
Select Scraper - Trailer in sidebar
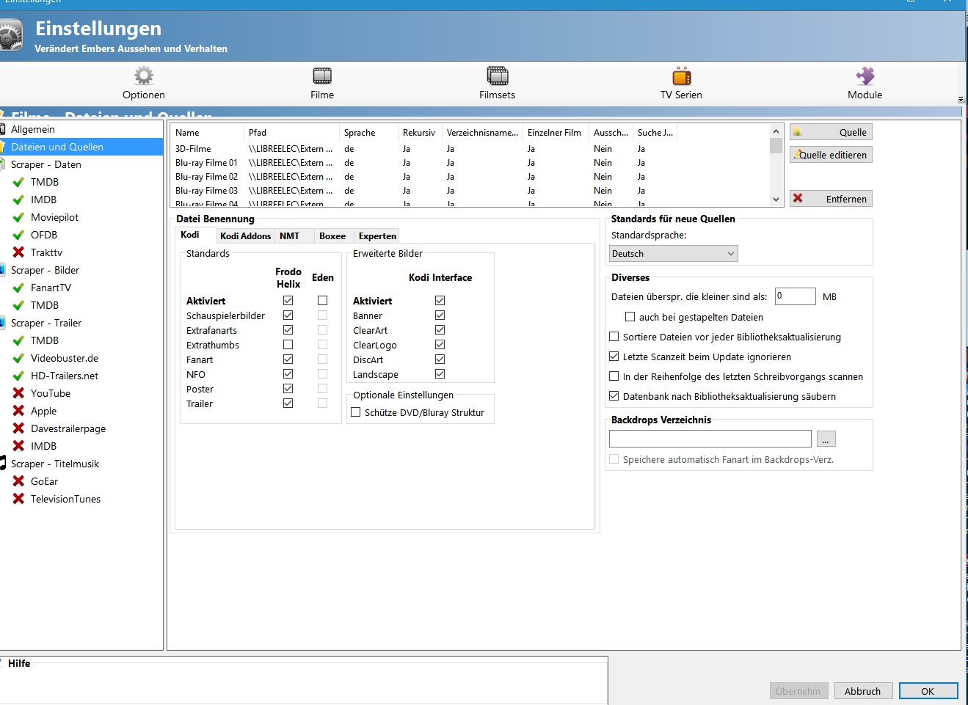46,323
